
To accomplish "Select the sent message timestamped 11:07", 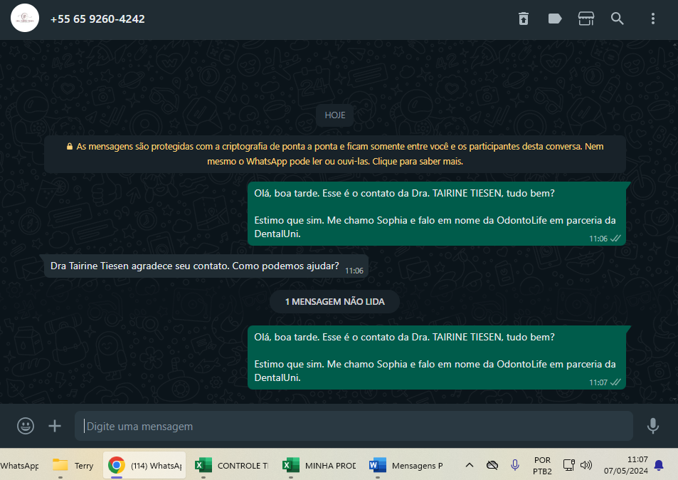I will tap(437, 358).
